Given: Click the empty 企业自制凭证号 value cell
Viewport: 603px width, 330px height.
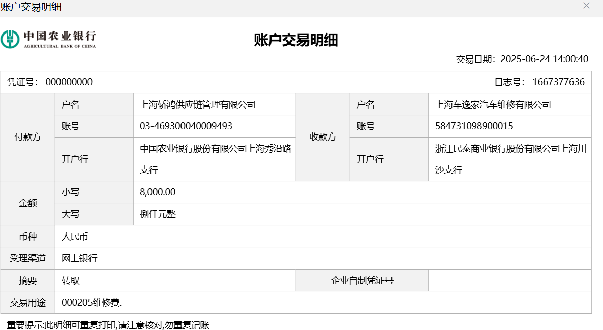Looking at the screenshot, I should click(509, 281).
